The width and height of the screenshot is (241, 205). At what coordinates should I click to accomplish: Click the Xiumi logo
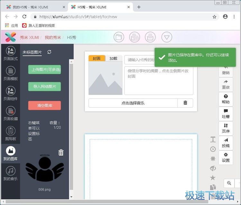(11, 37)
